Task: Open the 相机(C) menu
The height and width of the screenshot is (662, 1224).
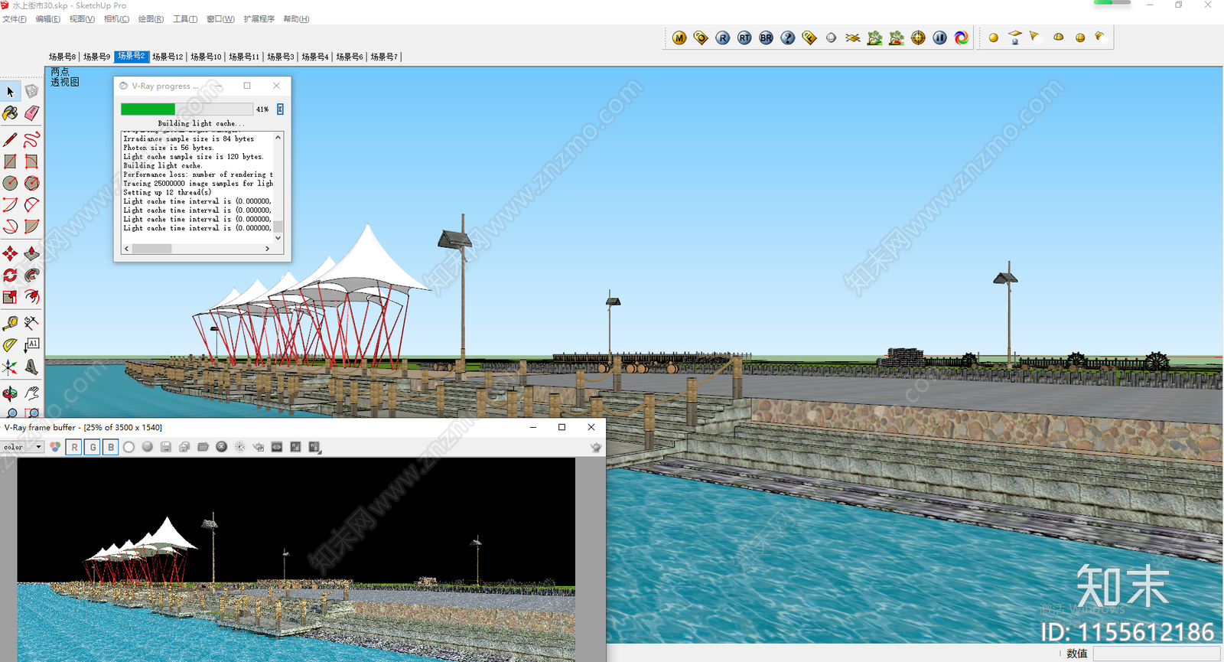Action: coord(116,19)
